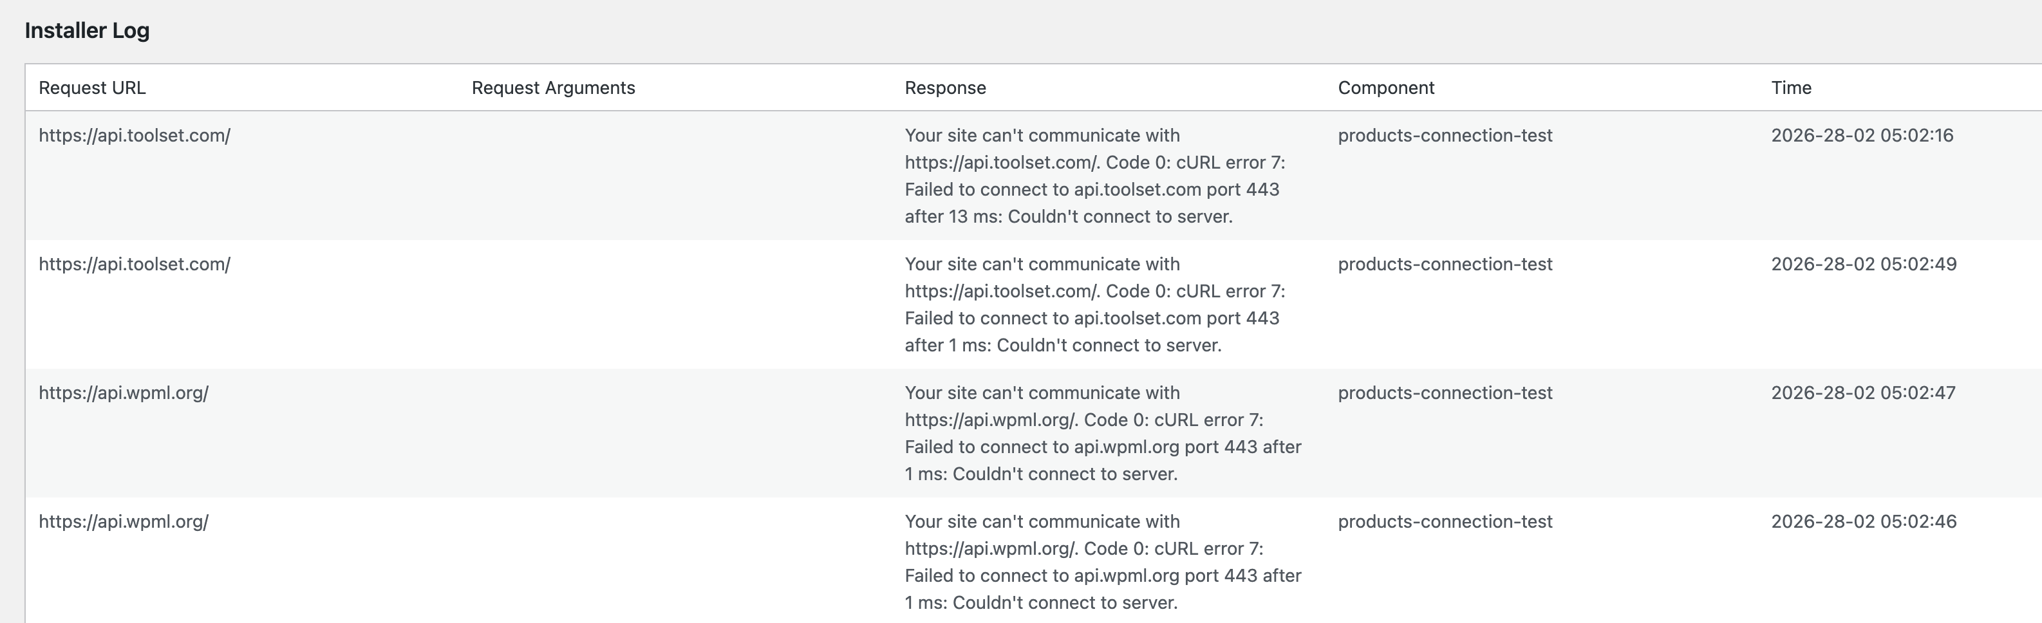Image resolution: width=2042 pixels, height=623 pixels.
Task: Select the Response column header
Action: click(x=945, y=88)
